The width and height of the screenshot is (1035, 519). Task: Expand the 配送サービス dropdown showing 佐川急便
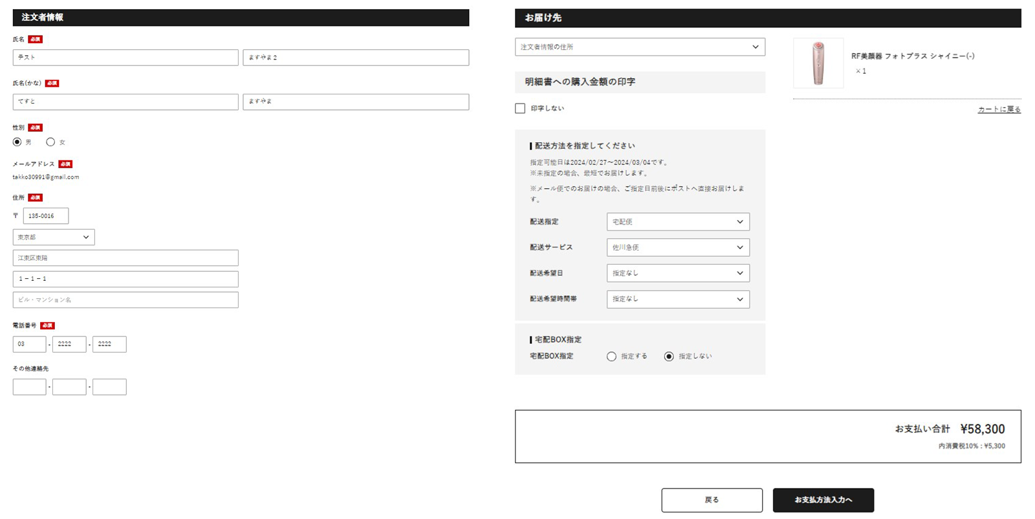coord(678,247)
